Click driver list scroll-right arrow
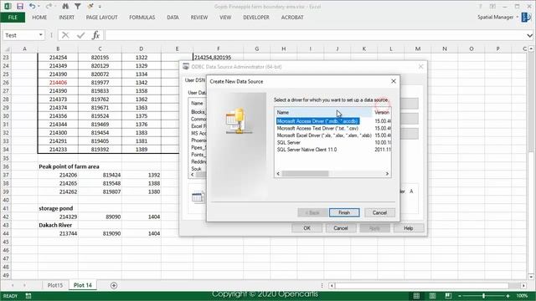The height and width of the screenshot is (301, 536). (x=387, y=174)
